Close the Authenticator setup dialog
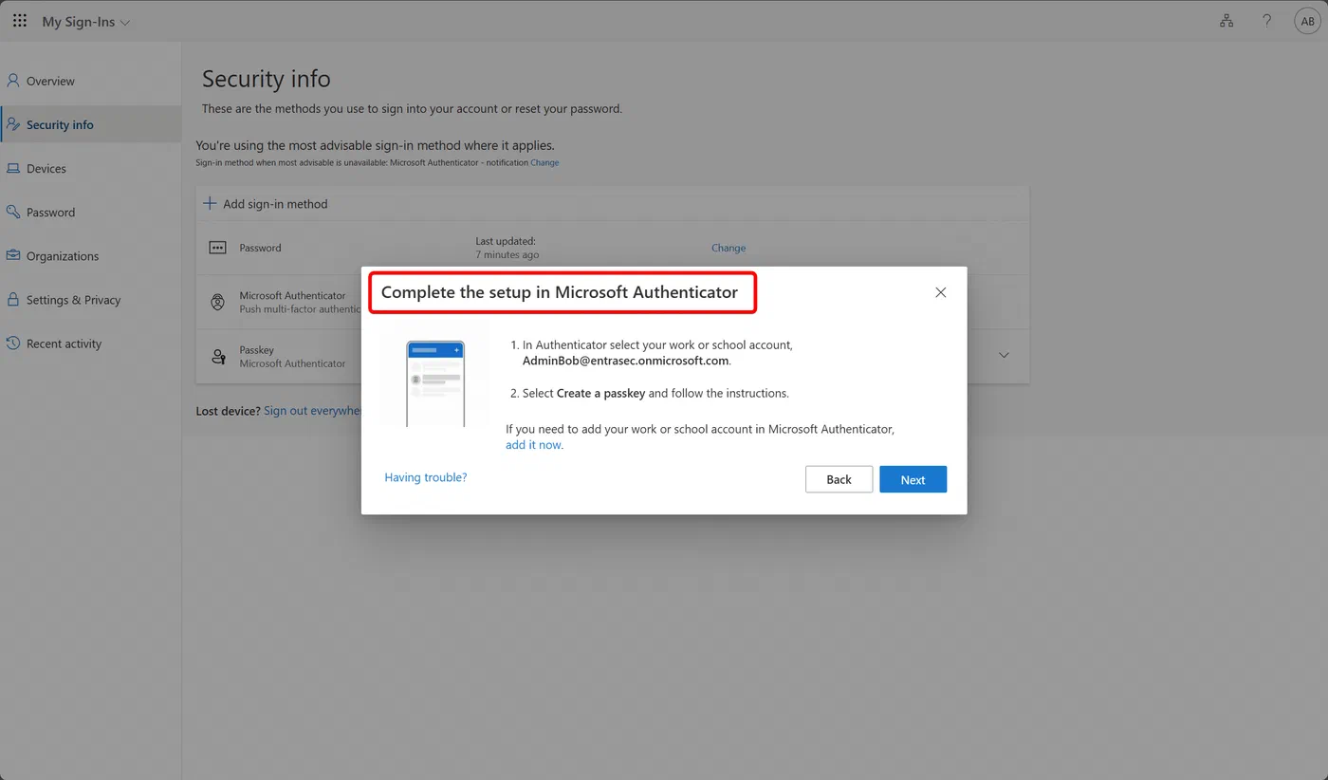Screen dimensions: 1328x780 coord(941,292)
